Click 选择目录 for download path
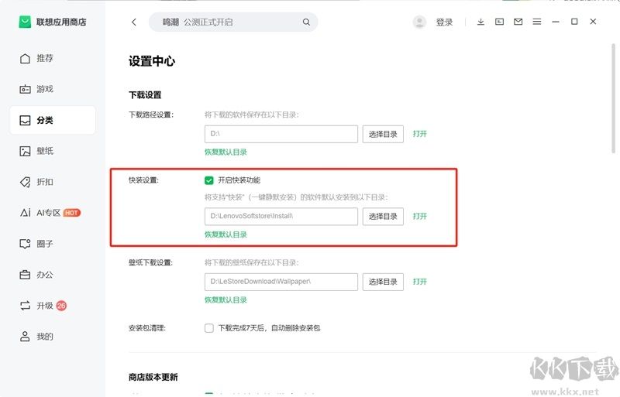 click(x=383, y=134)
